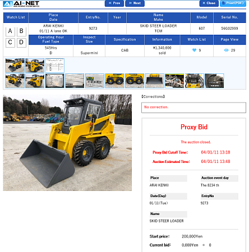Open the silver nameplate thumbnail
This screenshot has width=249, height=252.
point(75,81)
